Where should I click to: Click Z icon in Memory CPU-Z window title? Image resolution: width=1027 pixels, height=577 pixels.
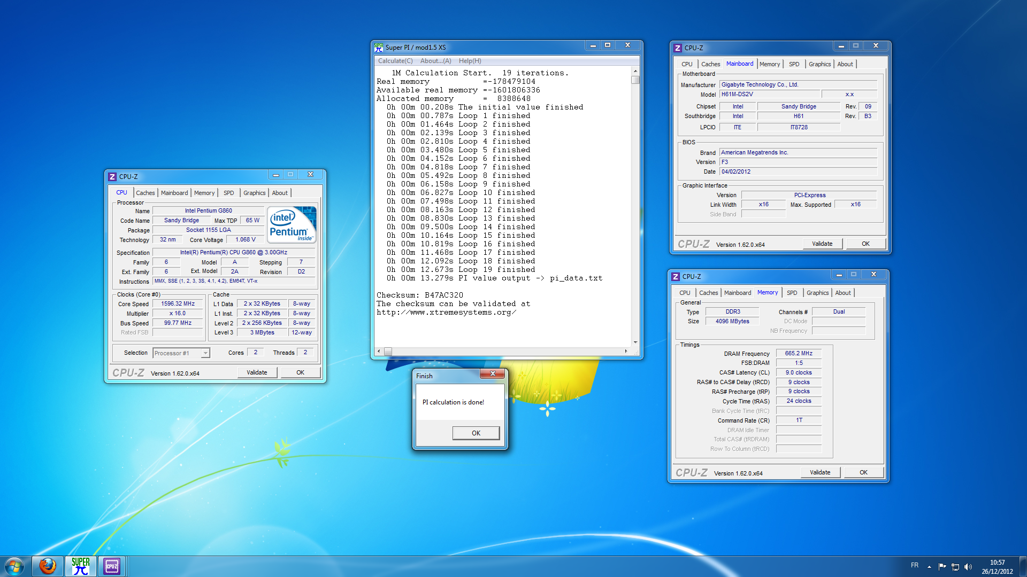(x=676, y=277)
